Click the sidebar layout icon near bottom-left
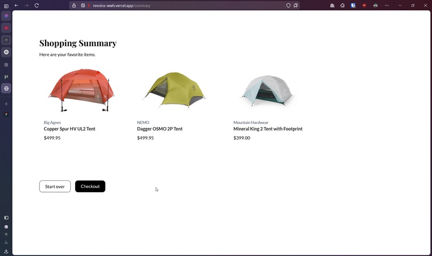The width and height of the screenshot is (432, 256). pos(6,218)
